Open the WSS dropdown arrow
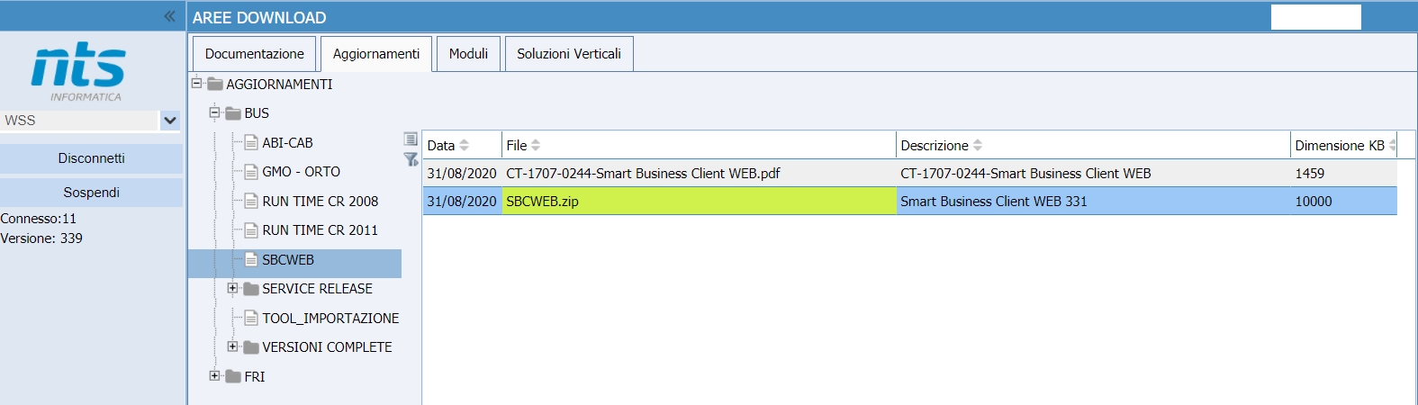 170,121
